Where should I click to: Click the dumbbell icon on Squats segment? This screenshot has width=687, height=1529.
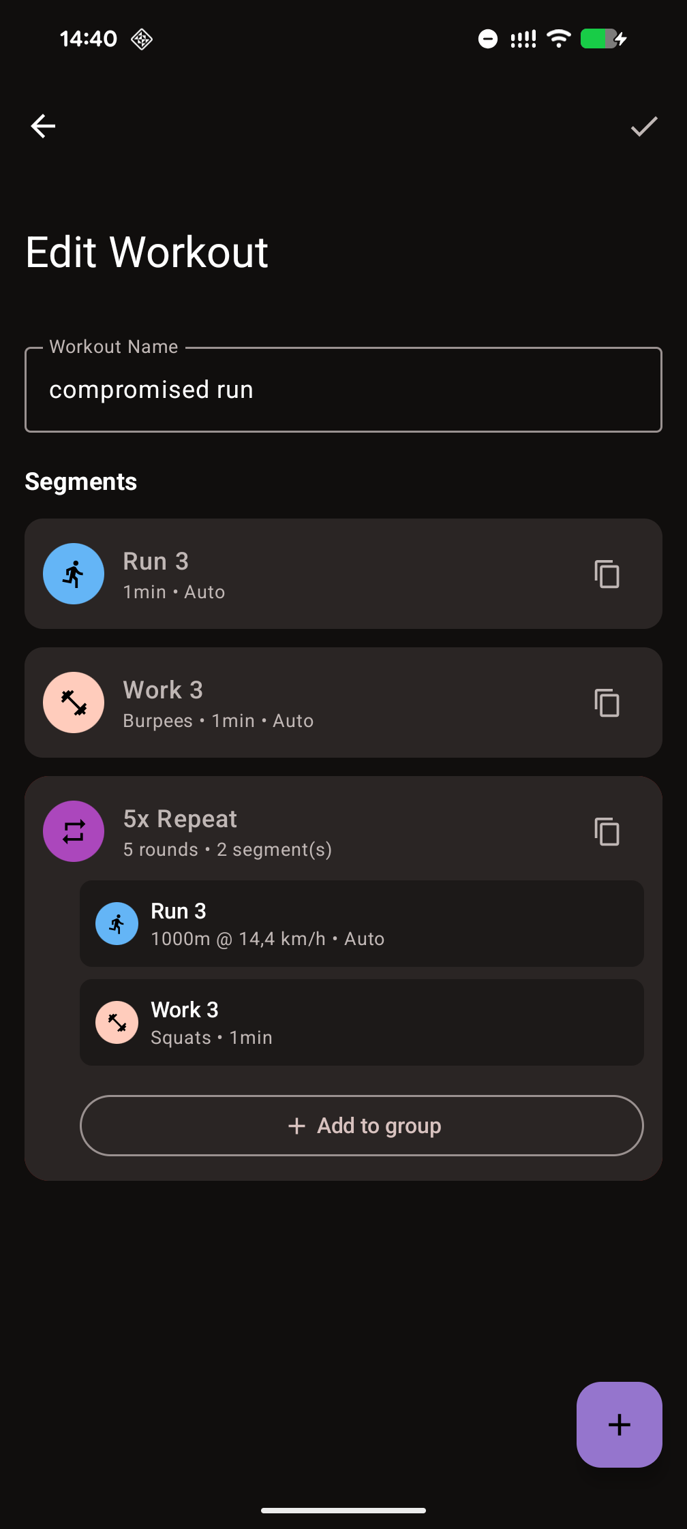pos(117,1022)
